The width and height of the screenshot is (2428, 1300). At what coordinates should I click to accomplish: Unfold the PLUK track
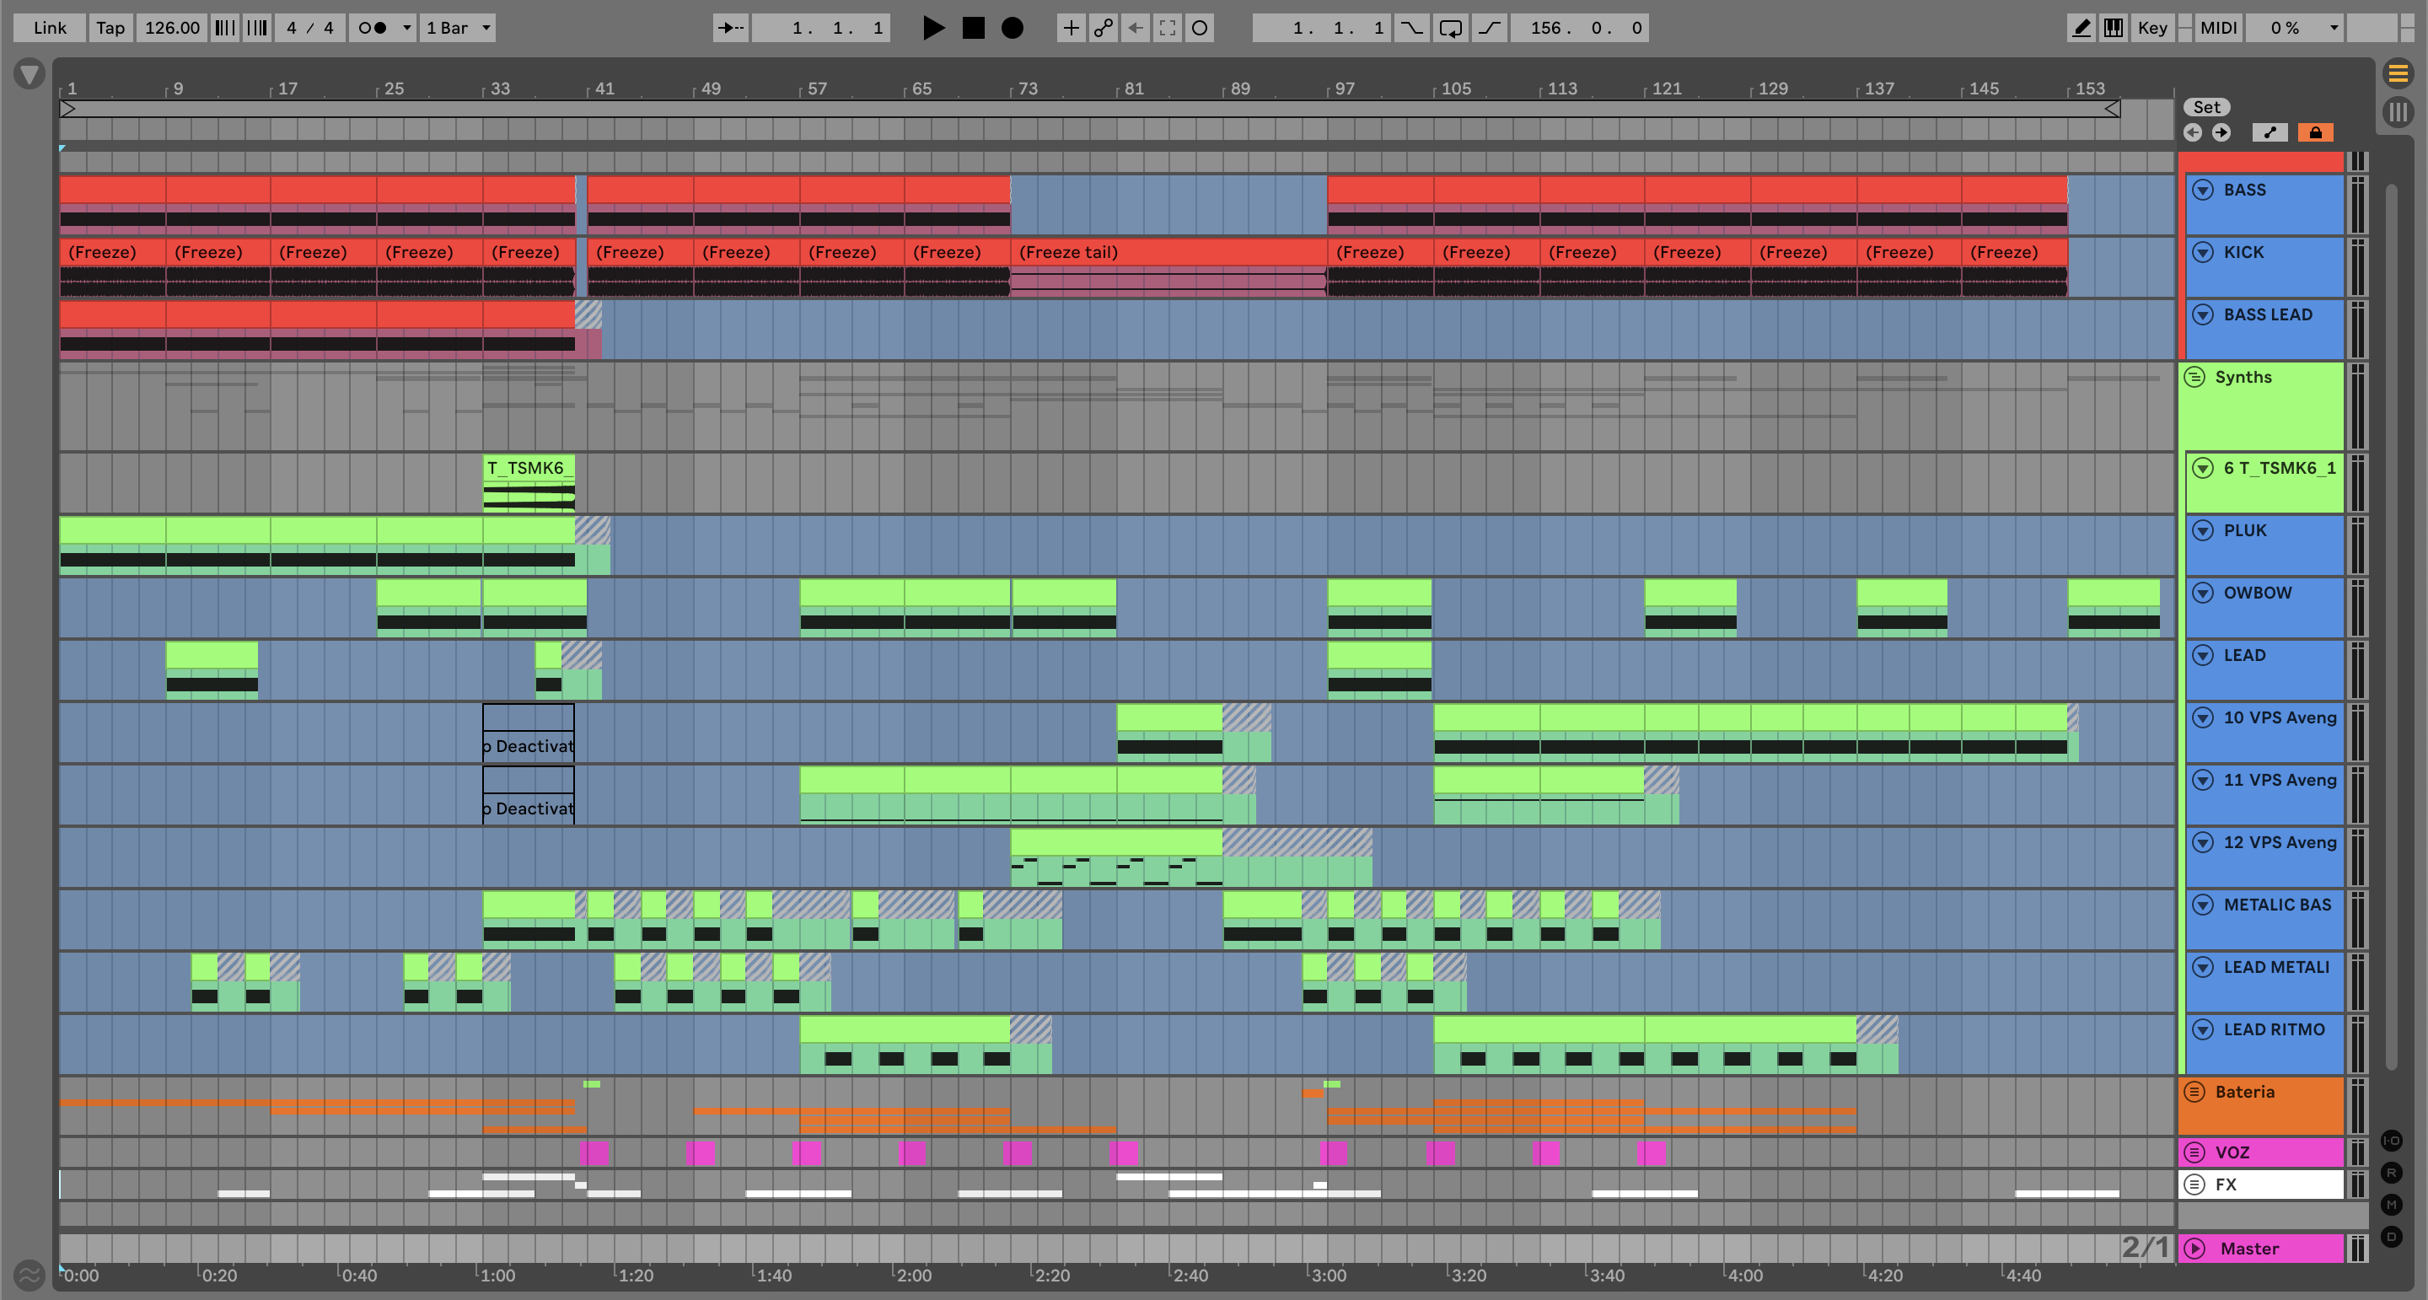2203,529
